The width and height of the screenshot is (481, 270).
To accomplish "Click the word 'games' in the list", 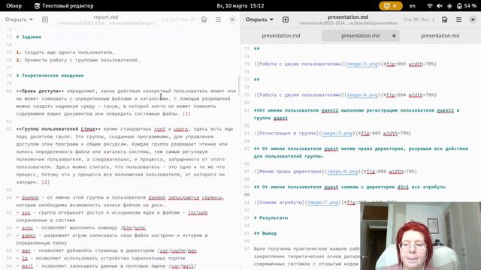I will pyautogui.click(x=29, y=235).
